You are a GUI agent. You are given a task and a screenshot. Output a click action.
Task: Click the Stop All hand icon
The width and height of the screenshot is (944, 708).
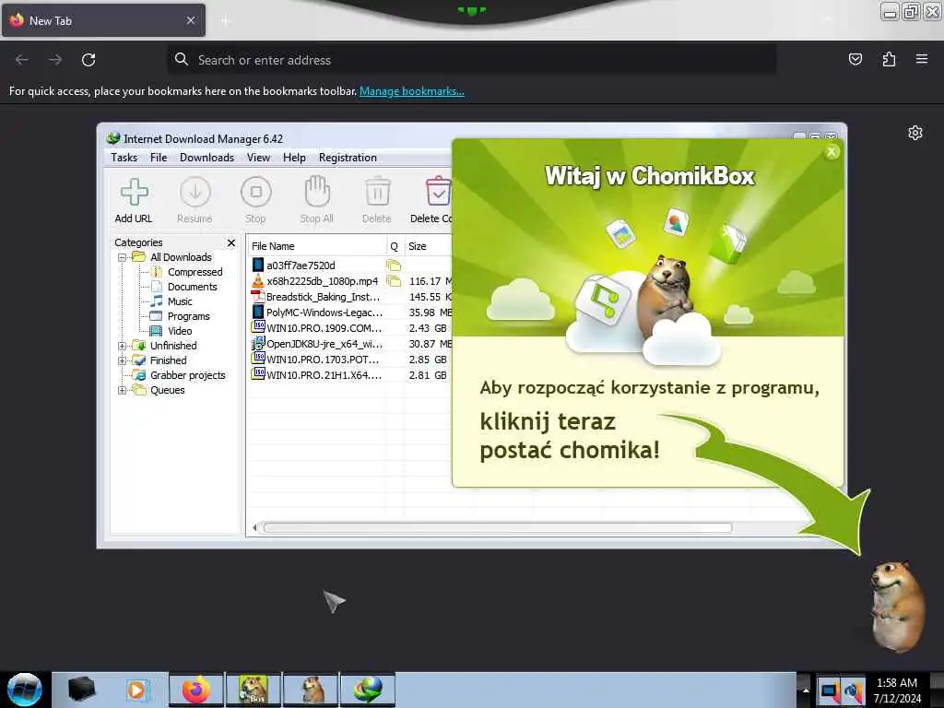[x=317, y=191]
